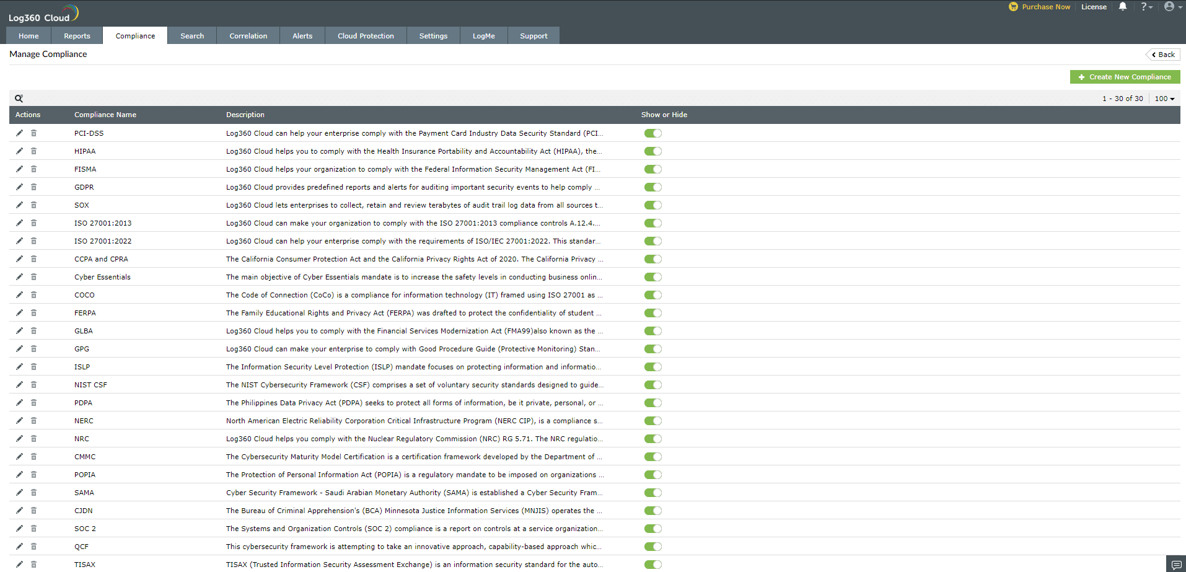Edit the SOX compliance entry
This screenshot has height=572, width=1186.
19,205
